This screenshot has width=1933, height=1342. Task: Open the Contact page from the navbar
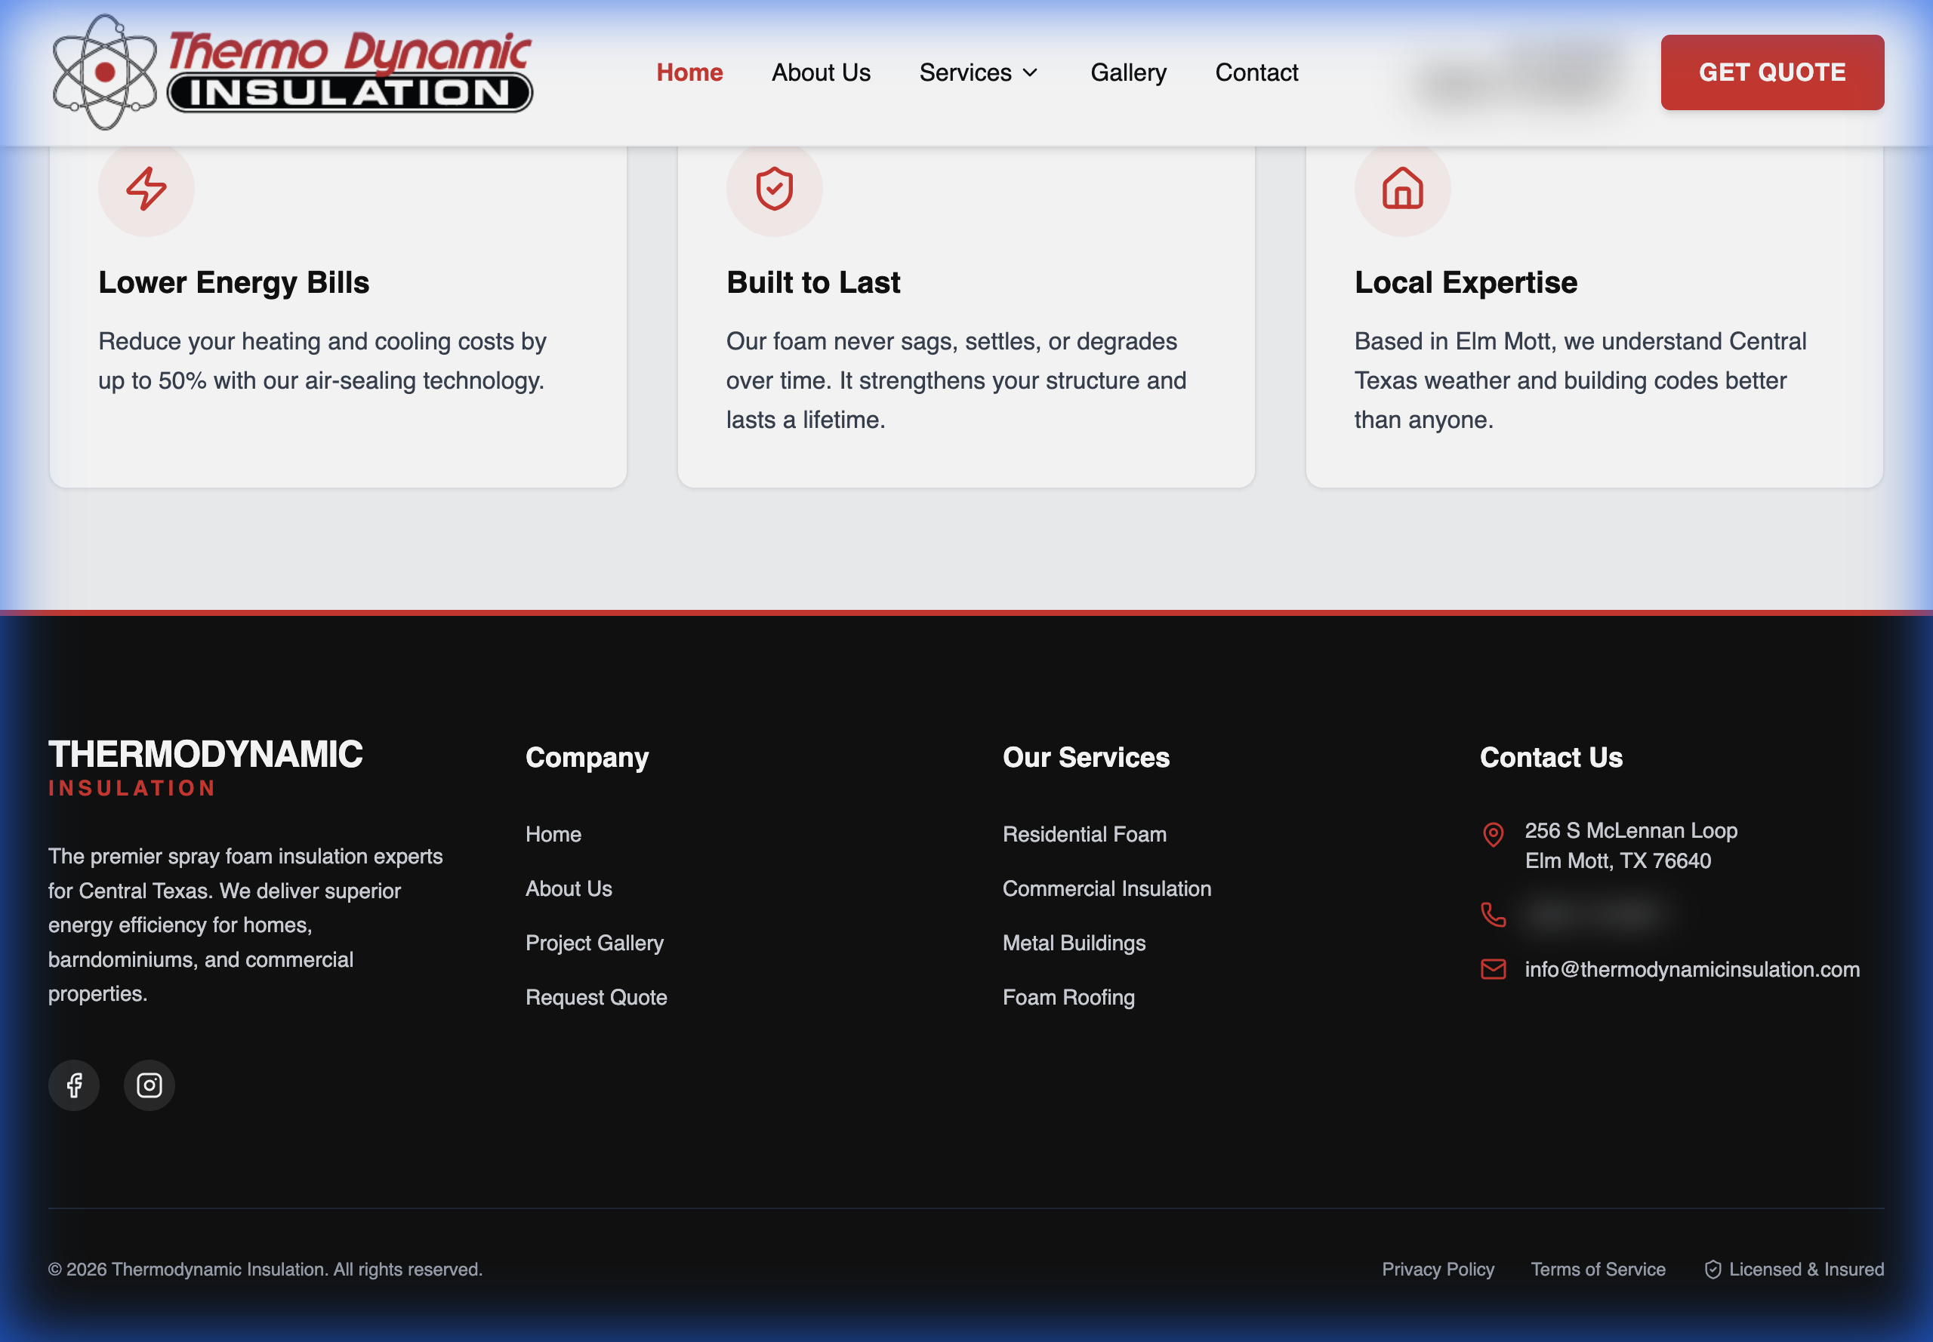pyautogui.click(x=1256, y=72)
